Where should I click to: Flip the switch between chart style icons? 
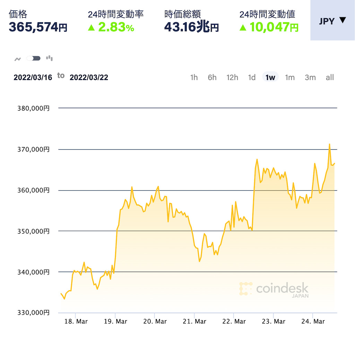pos(33,58)
